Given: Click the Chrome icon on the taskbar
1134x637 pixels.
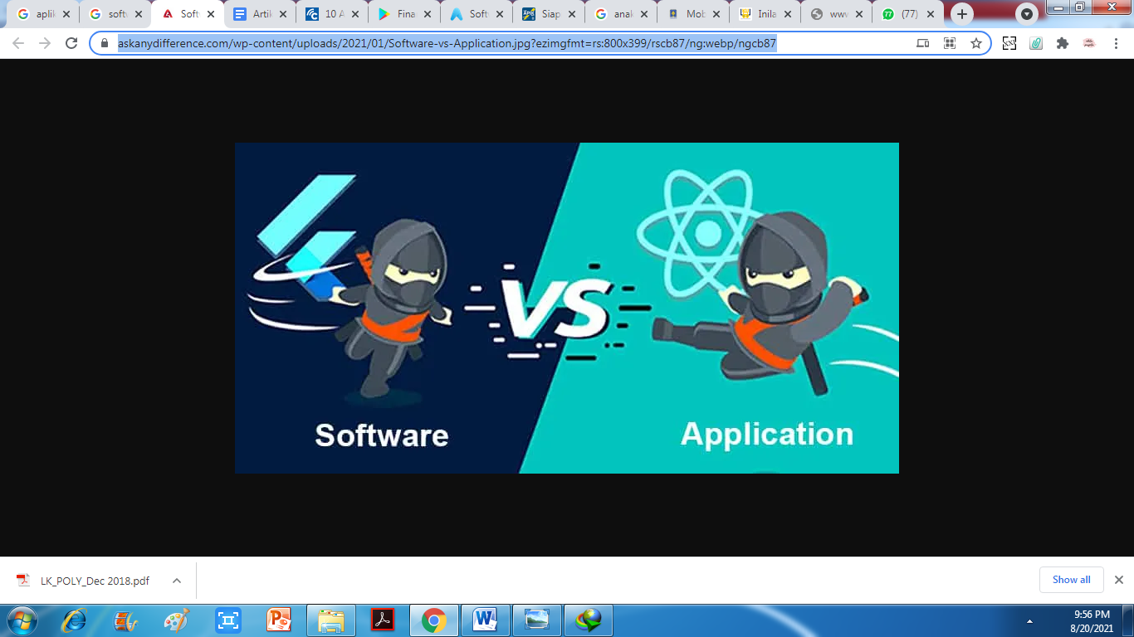Looking at the screenshot, I should (434, 620).
